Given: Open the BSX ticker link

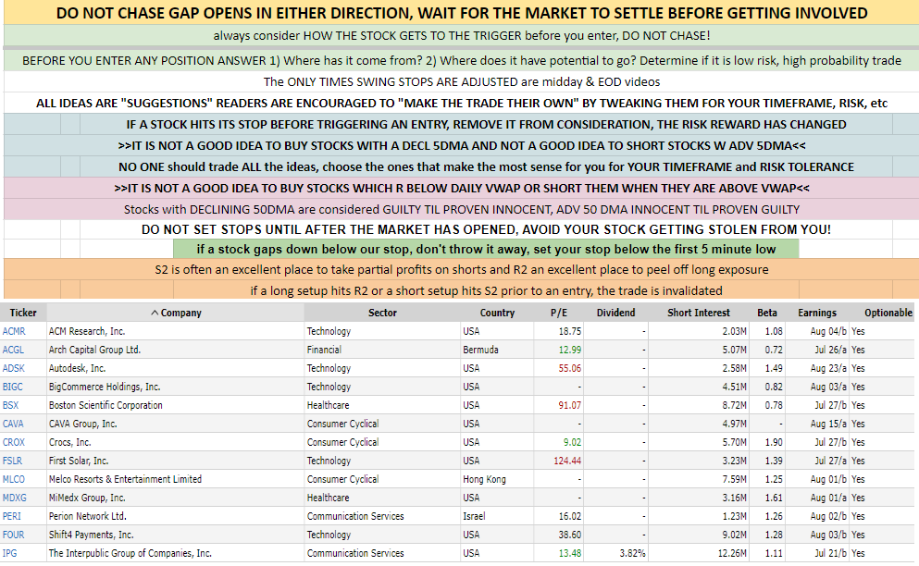Looking at the screenshot, I should (10, 405).
